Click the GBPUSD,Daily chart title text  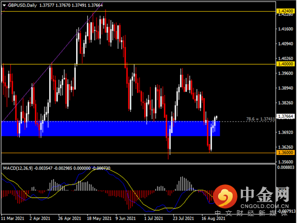23,5
